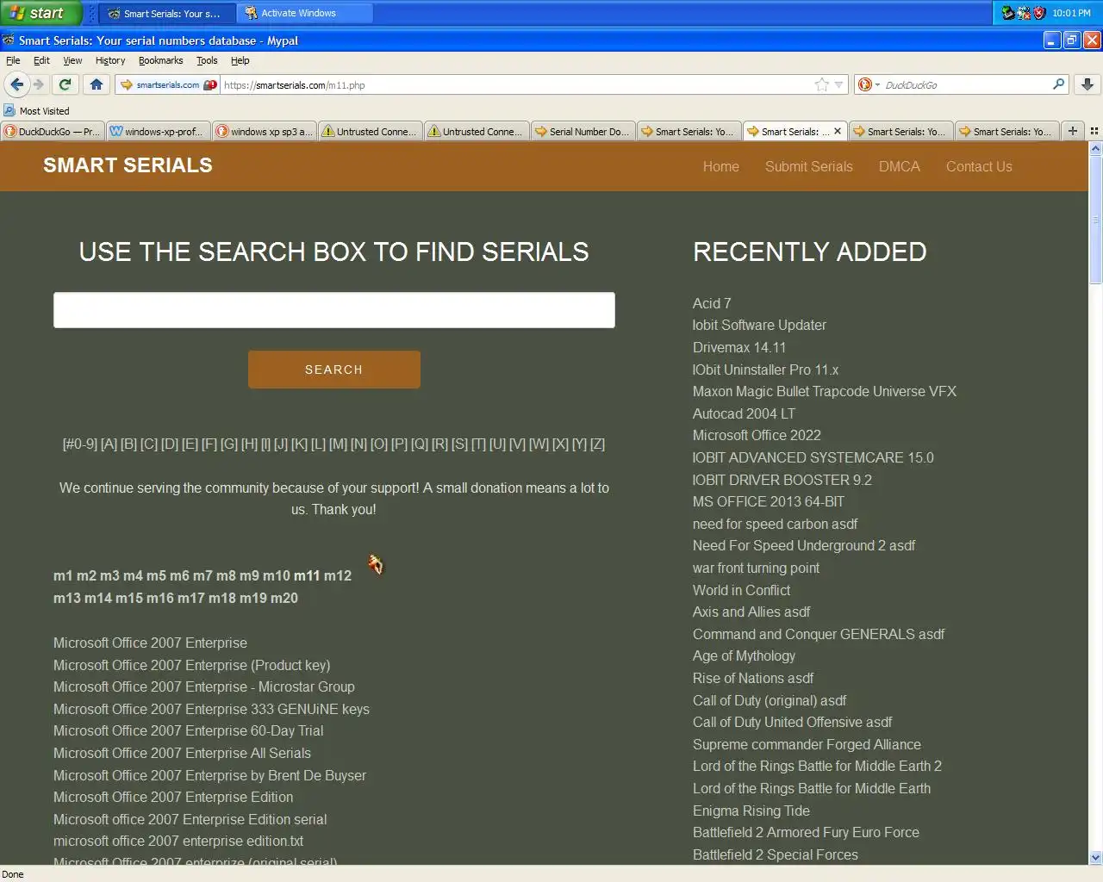Click the SEARCH button

tap(334, 370)
